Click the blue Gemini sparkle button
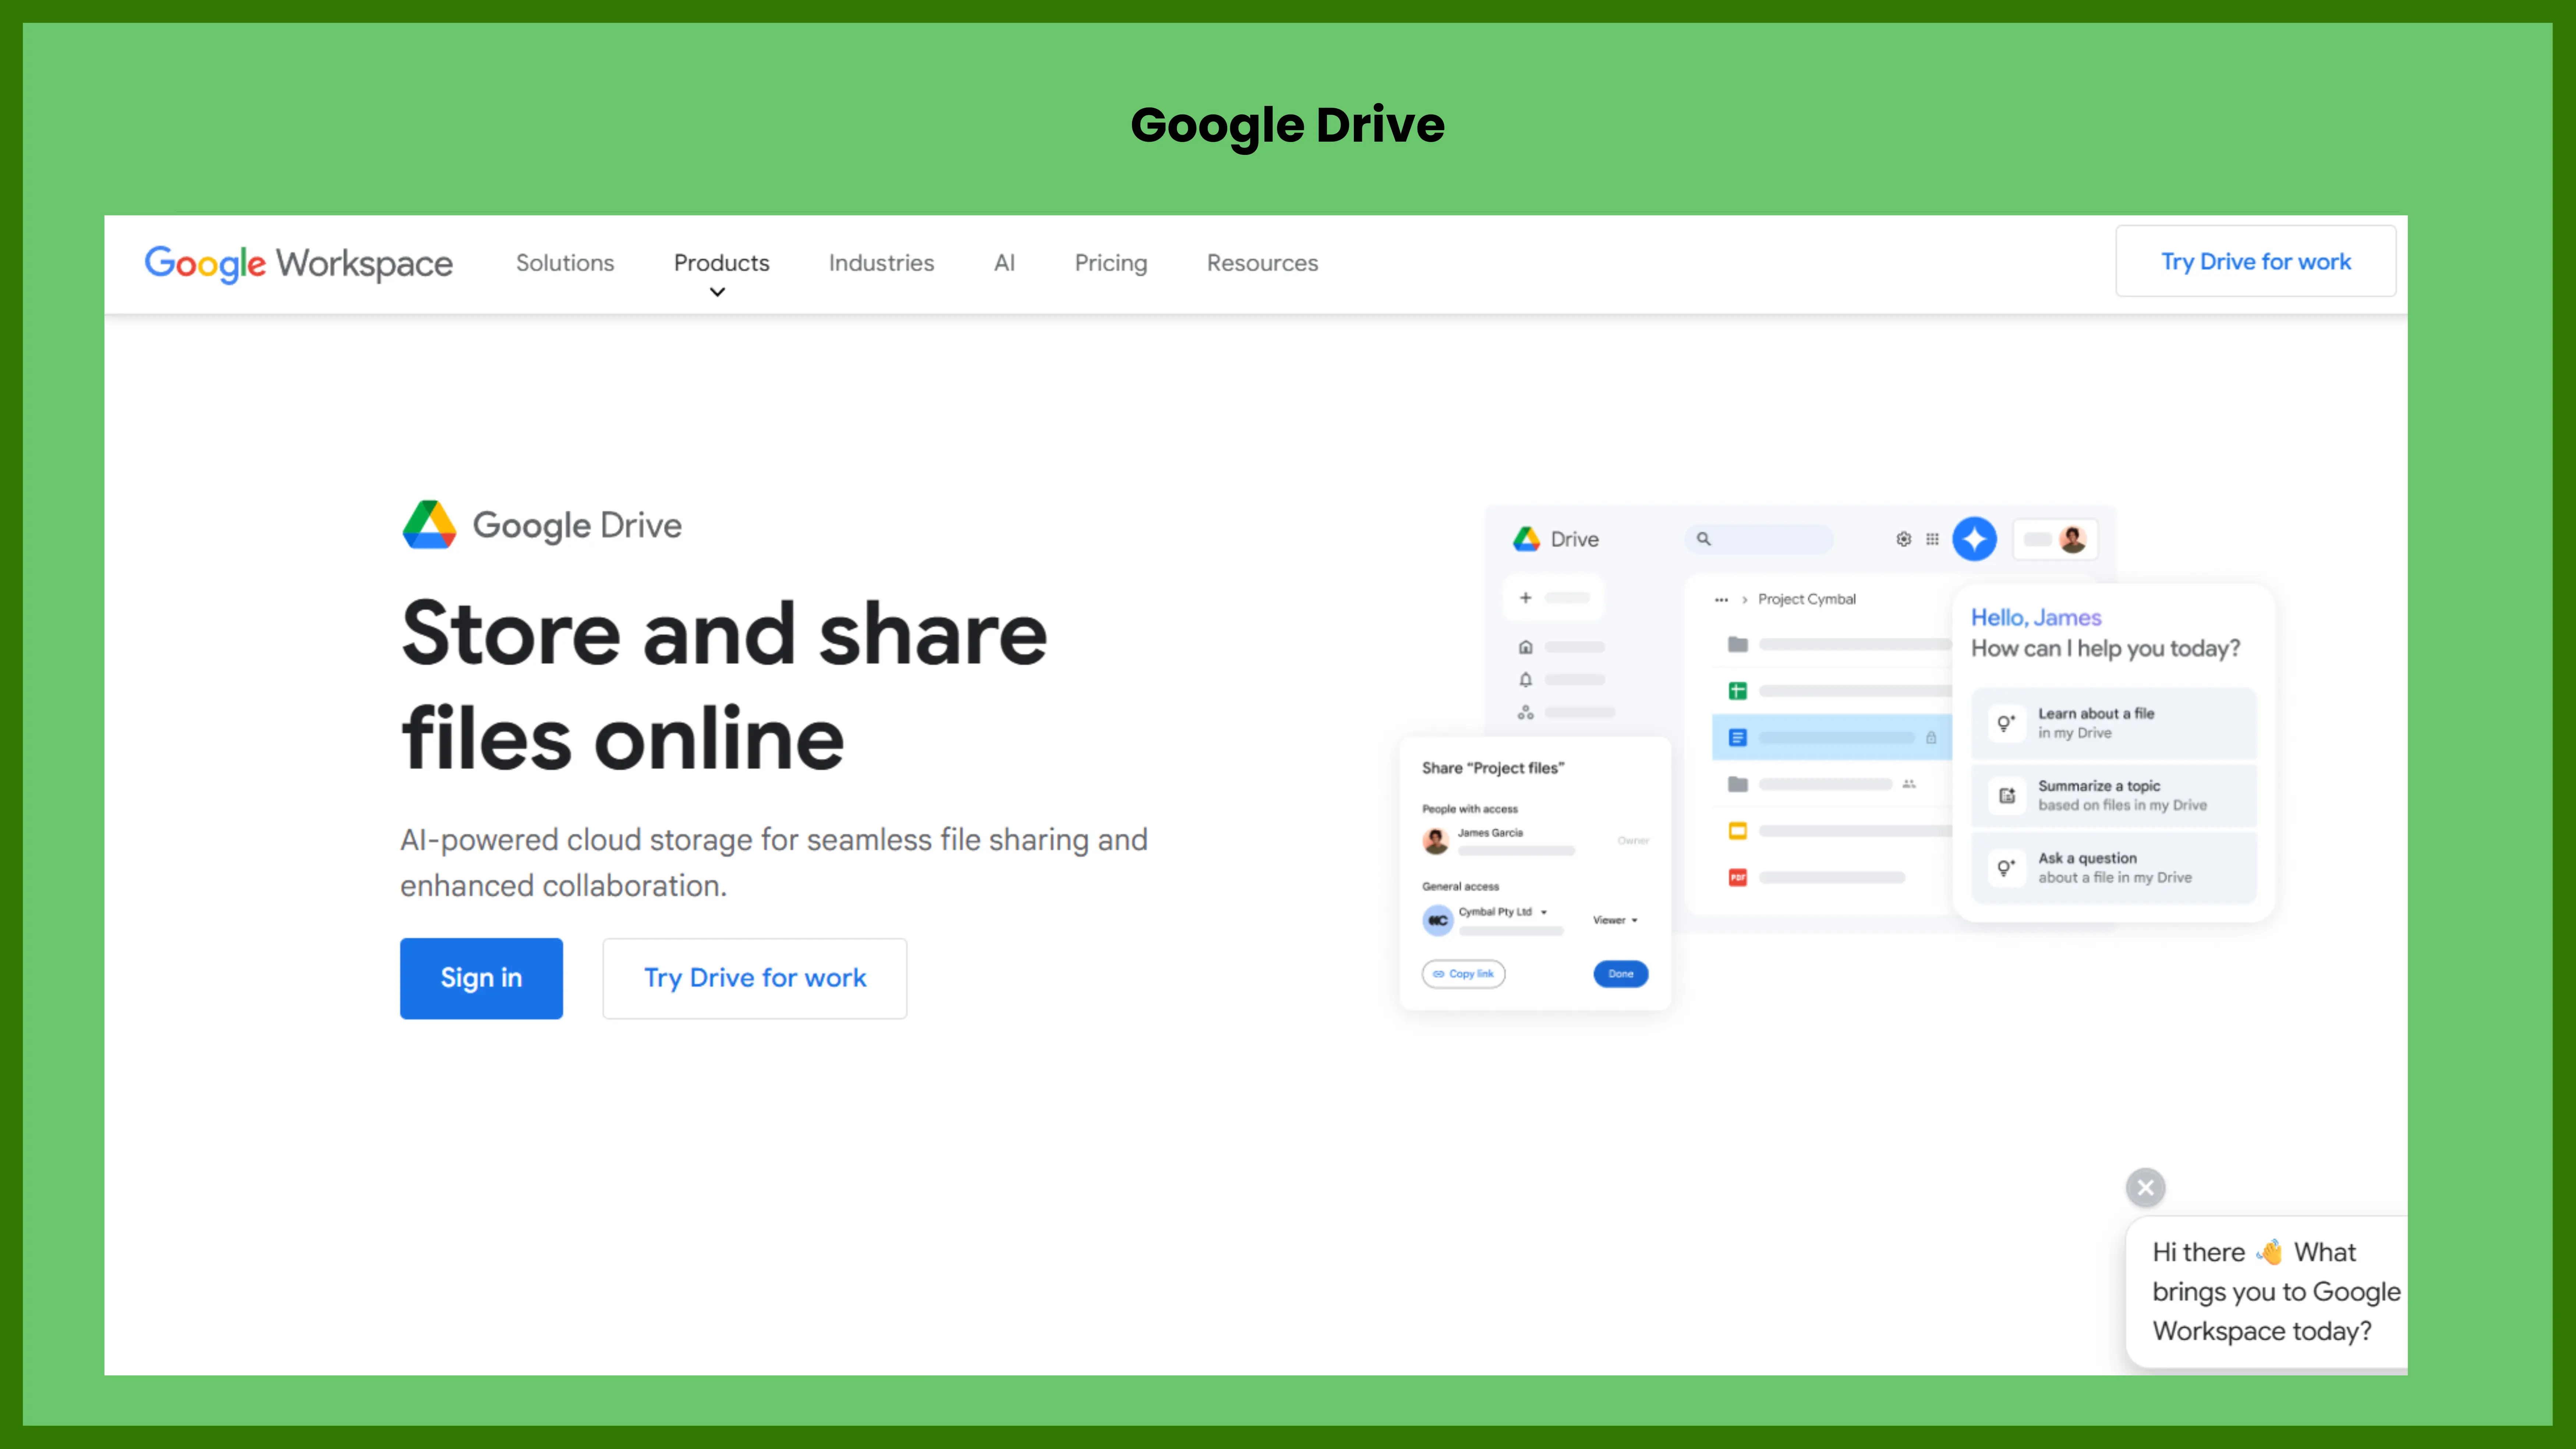Screen dimensions: 2576x1449 tap(1974, 539)
